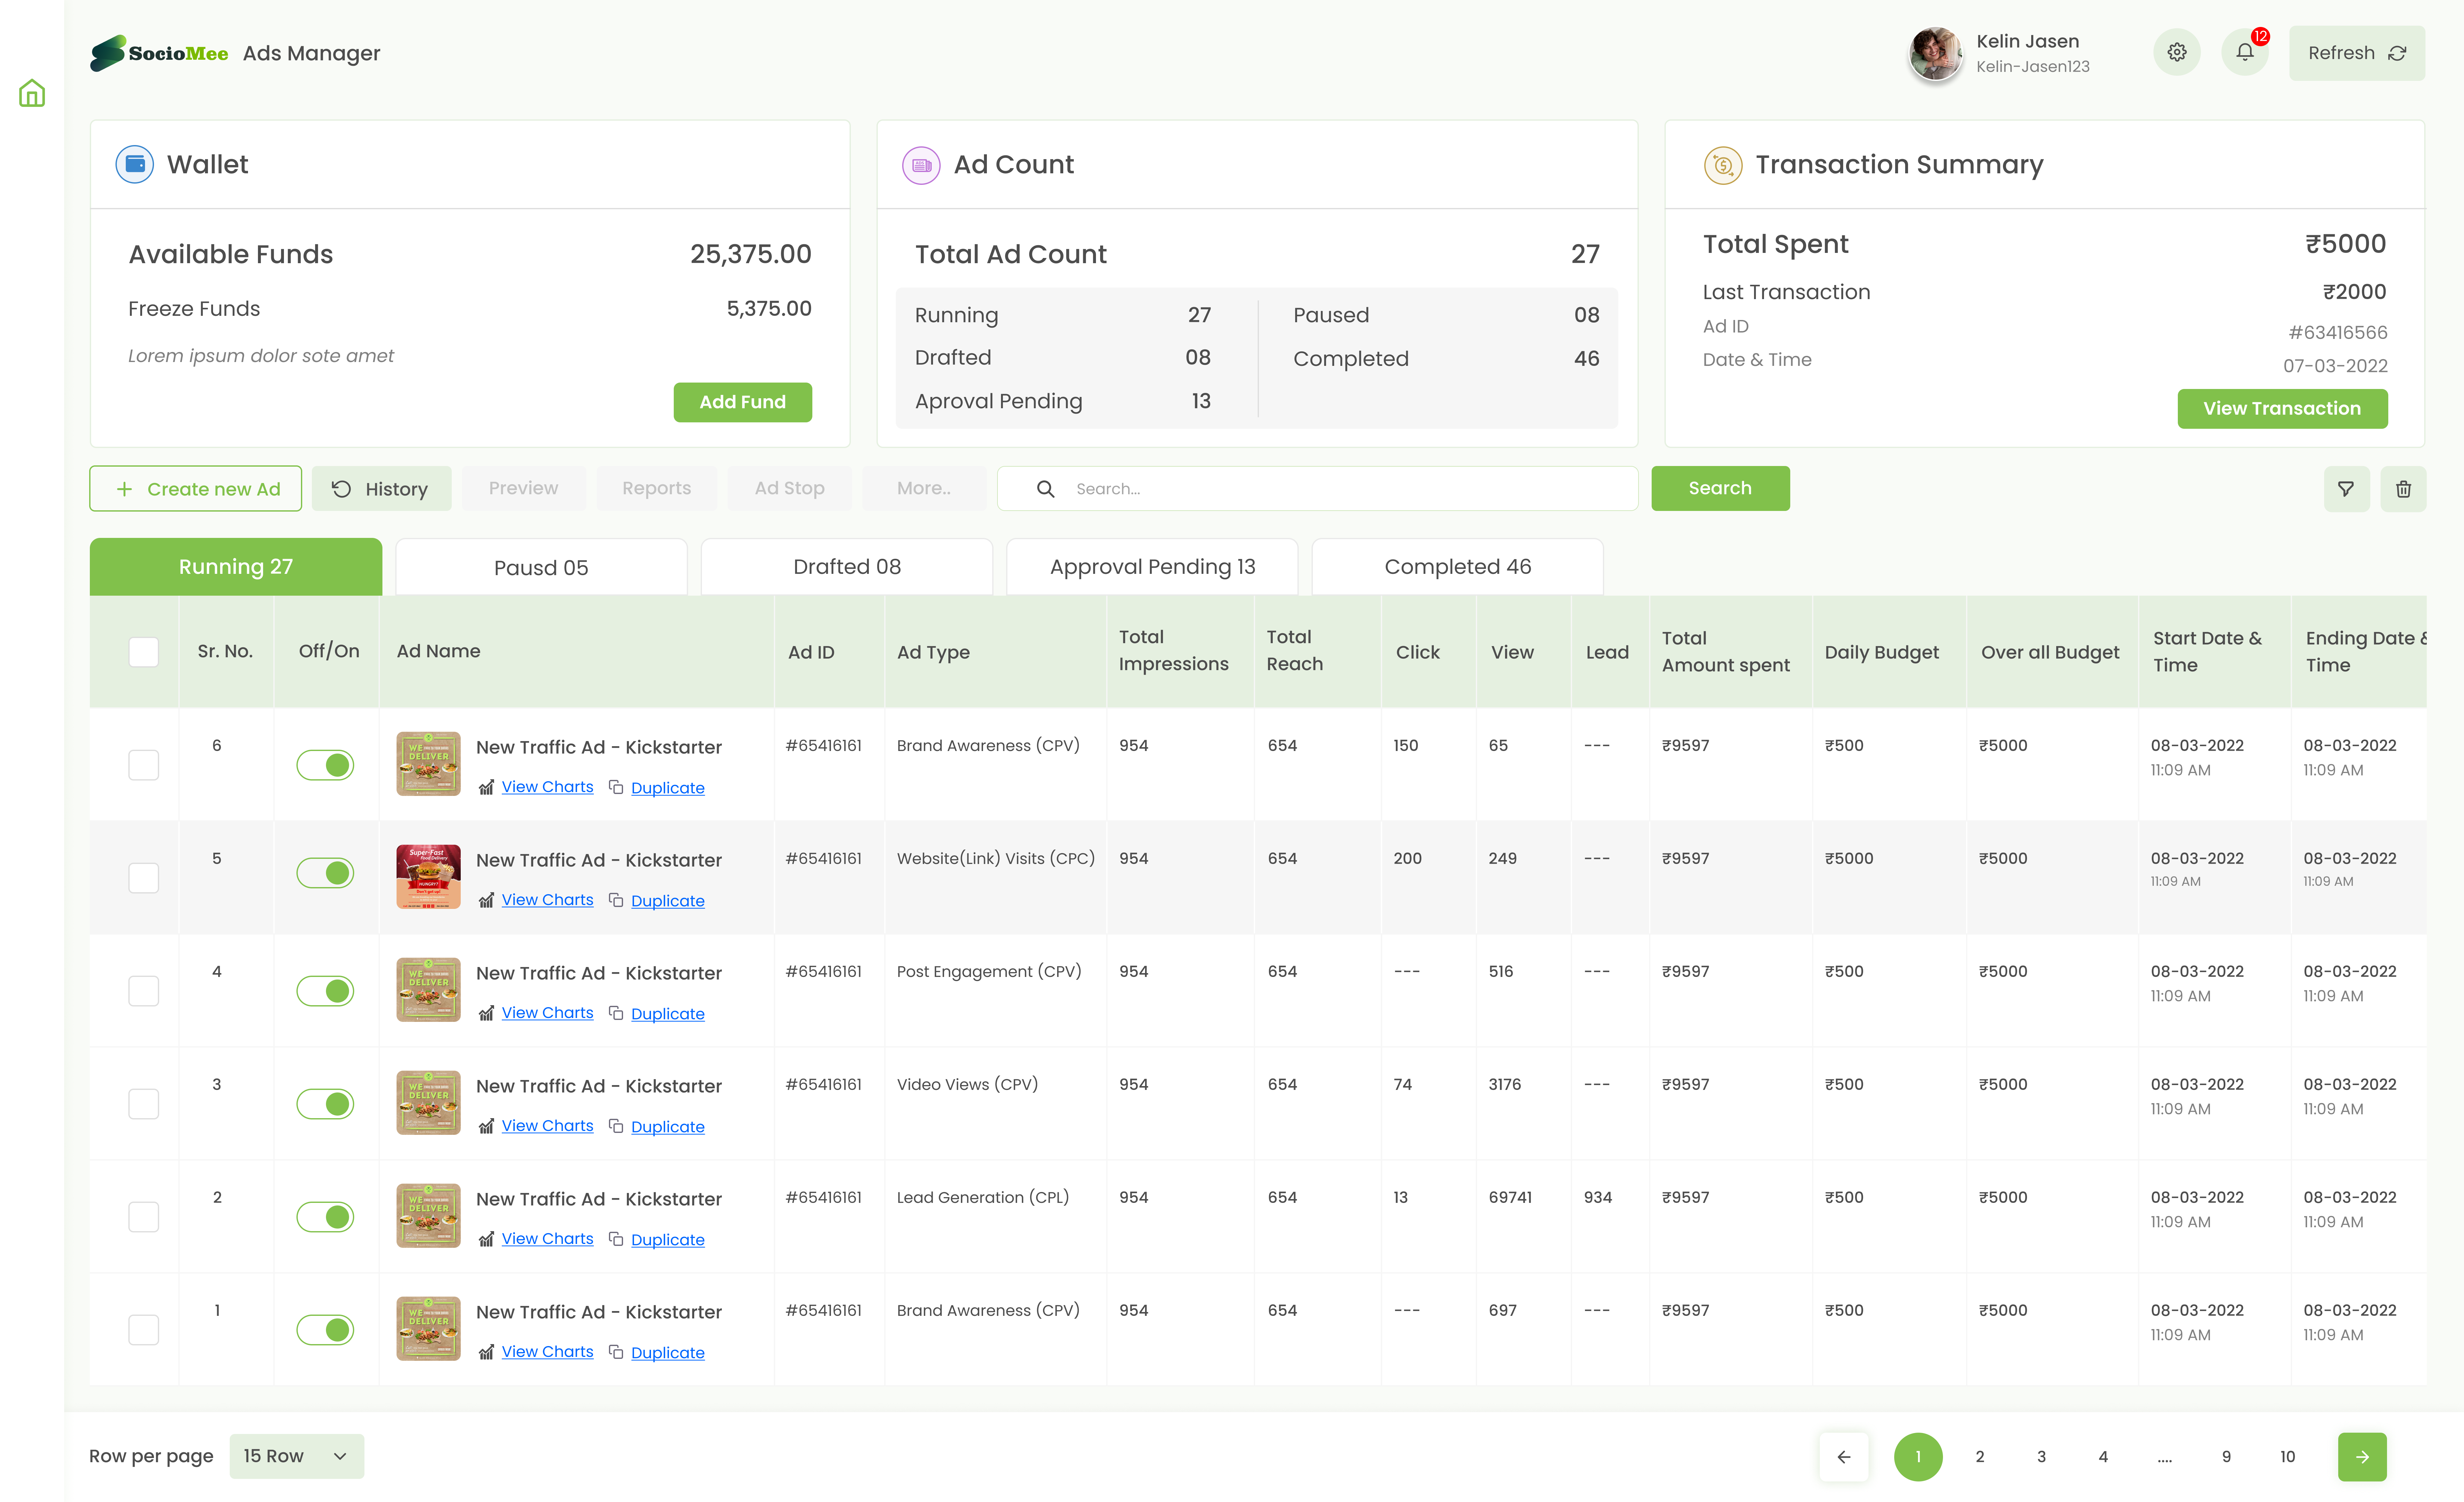Click the SocioMee logo
This screenshot has height=1502, width=2464.
pos(159,53)
